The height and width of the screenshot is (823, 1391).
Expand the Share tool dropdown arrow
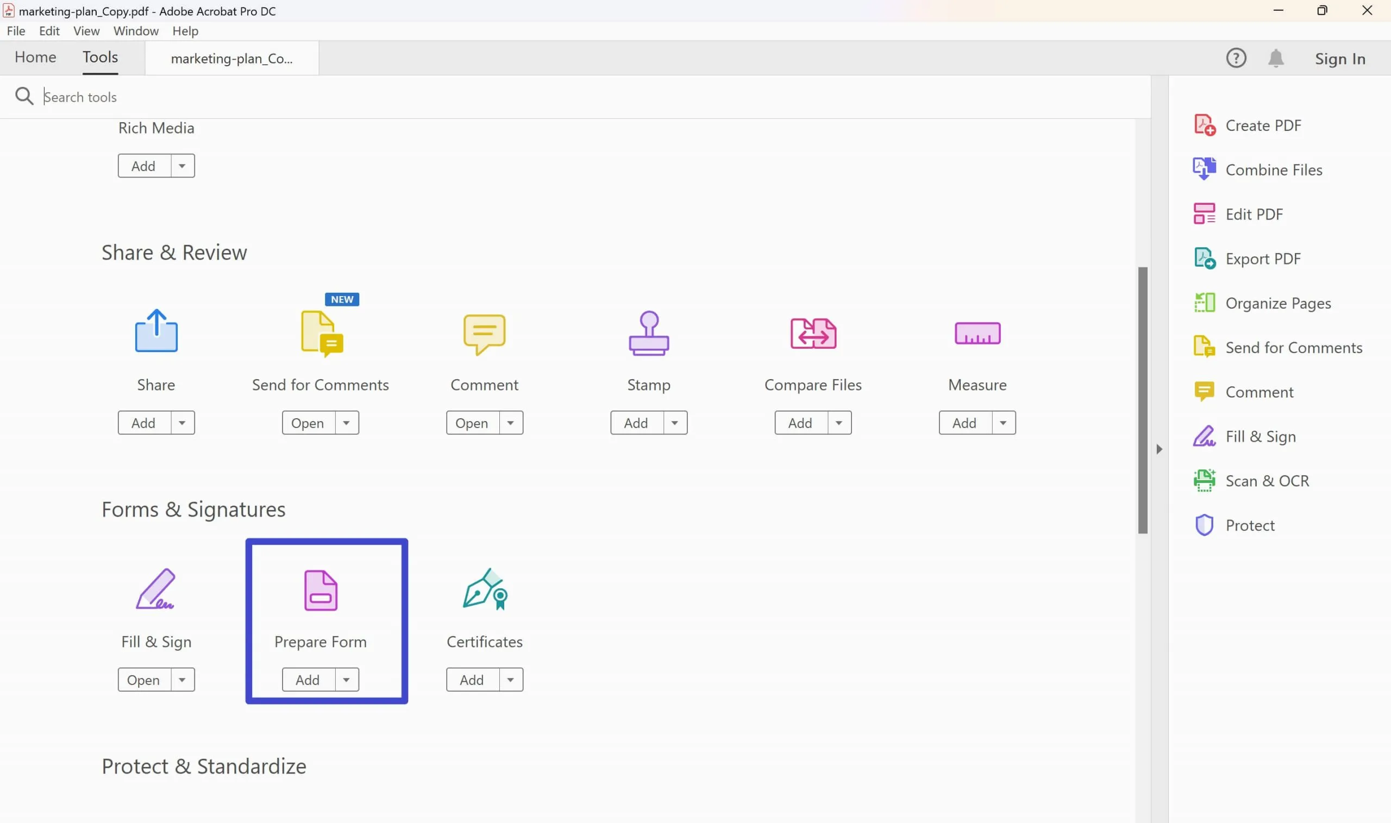(181, 422)
